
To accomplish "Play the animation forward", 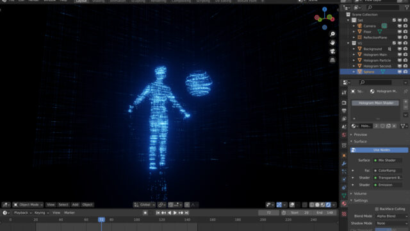I will (x=175, y=212).
